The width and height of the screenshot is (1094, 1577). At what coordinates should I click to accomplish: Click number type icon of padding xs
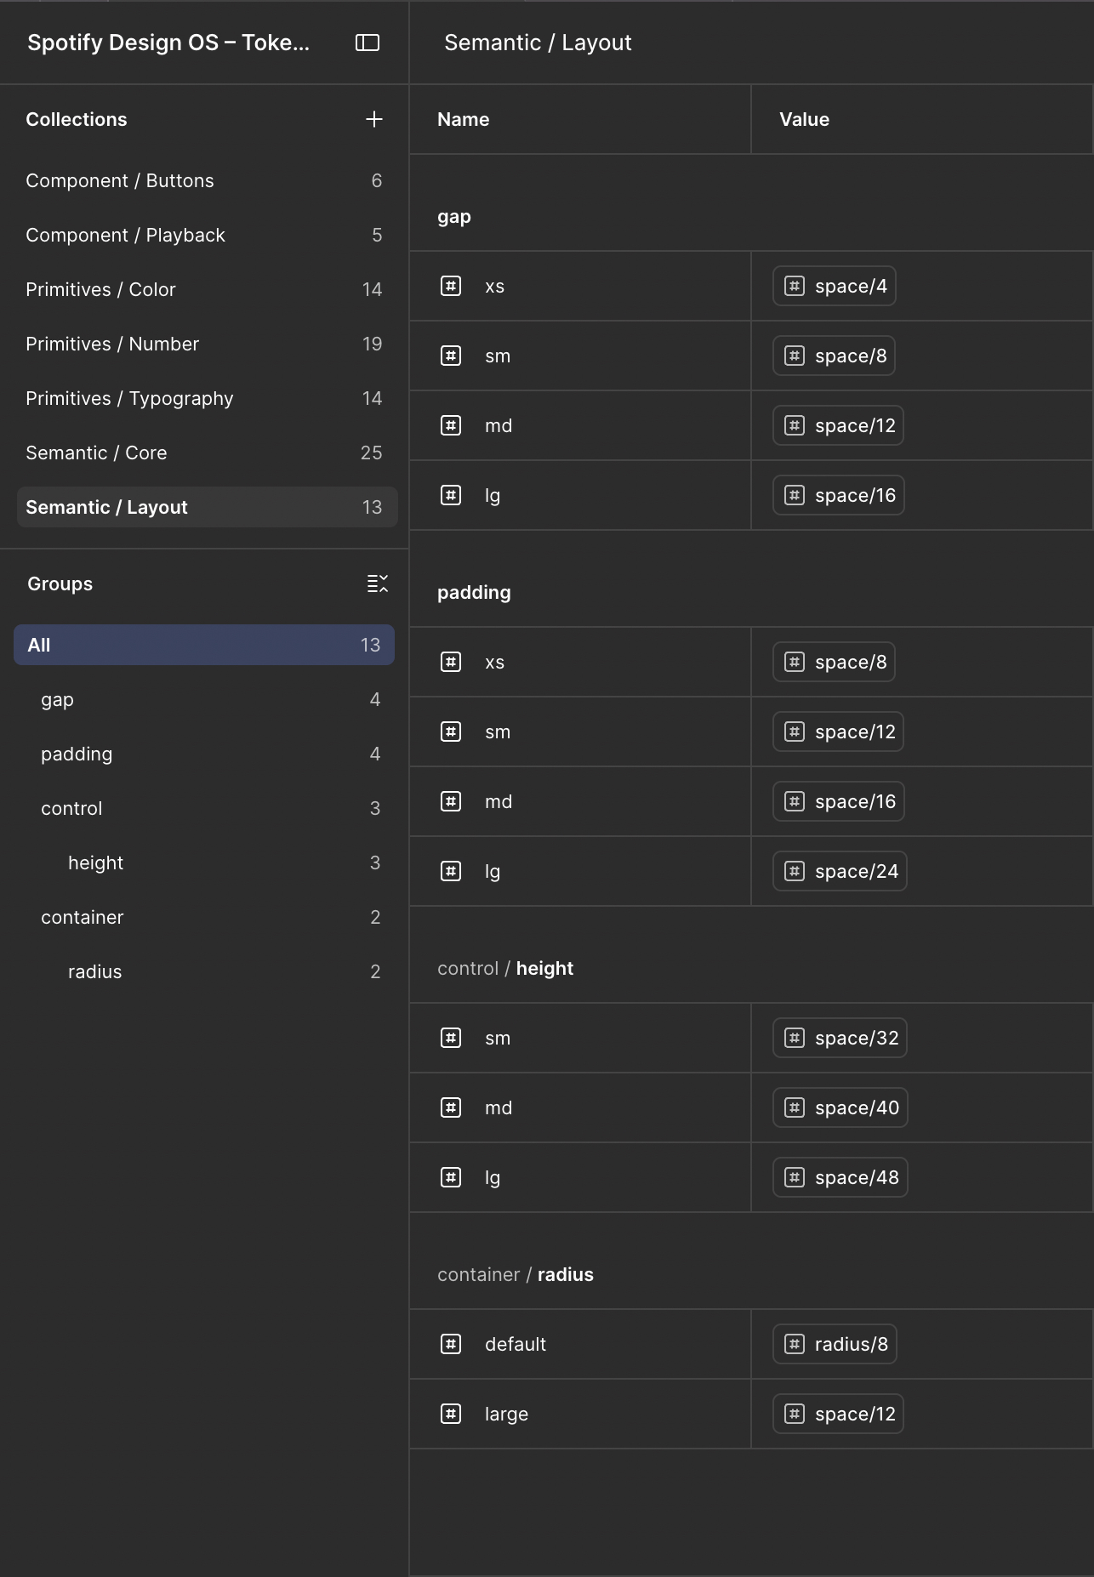click(x=451, y=662)
